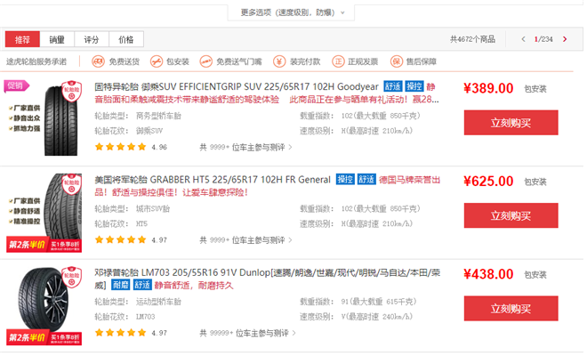The image size is (587, 356).
Task: Click the 包安装 wrench icon
Action: click(157, 61)
